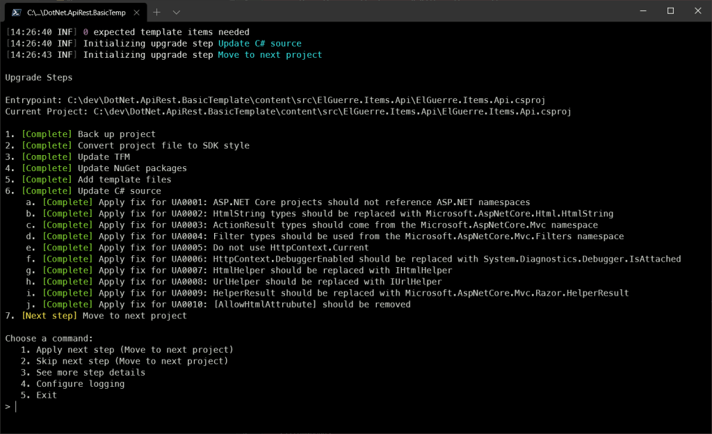This screenshot has width=712, height=434.
Task: Click "Skip next step" command option text
Action: [131, 361]
